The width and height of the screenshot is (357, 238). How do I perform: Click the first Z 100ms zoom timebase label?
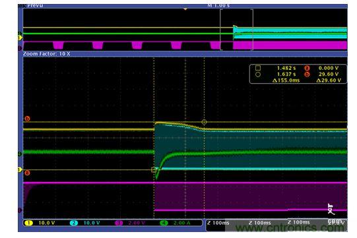pyautogui.click(x=218, y=223)
